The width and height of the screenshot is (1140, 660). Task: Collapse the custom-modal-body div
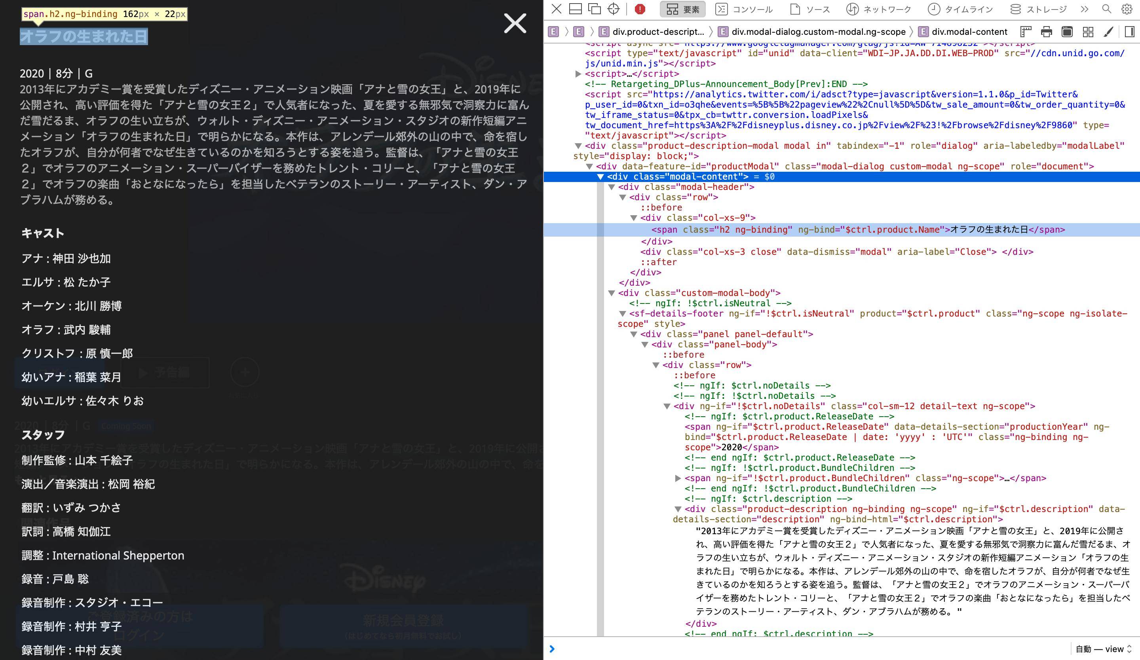[611, 293]
